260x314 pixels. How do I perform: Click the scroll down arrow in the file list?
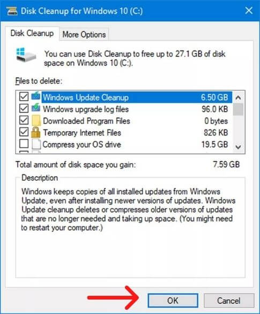238,147
